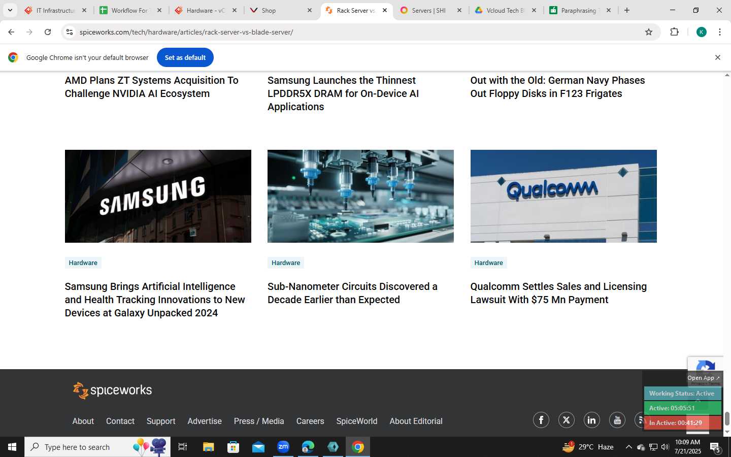Image resolution: width=731 pixels, height=457 pixels.
Task: Switch to Vcloud Tech tab
Action: tap(506, 10)
